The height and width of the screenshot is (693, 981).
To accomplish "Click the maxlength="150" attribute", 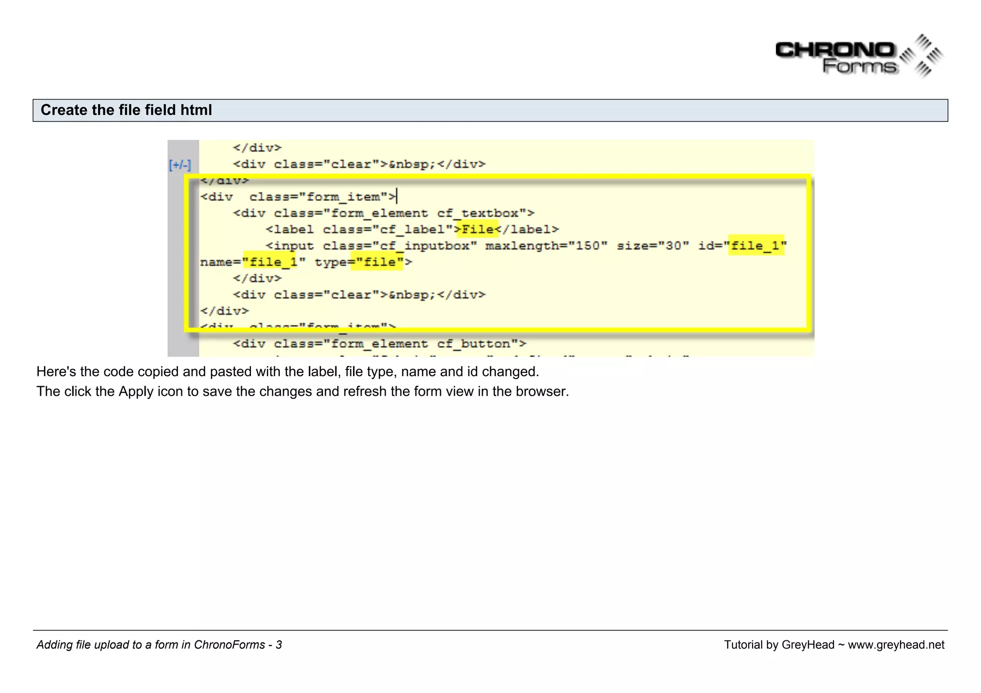I will [547, 246].
